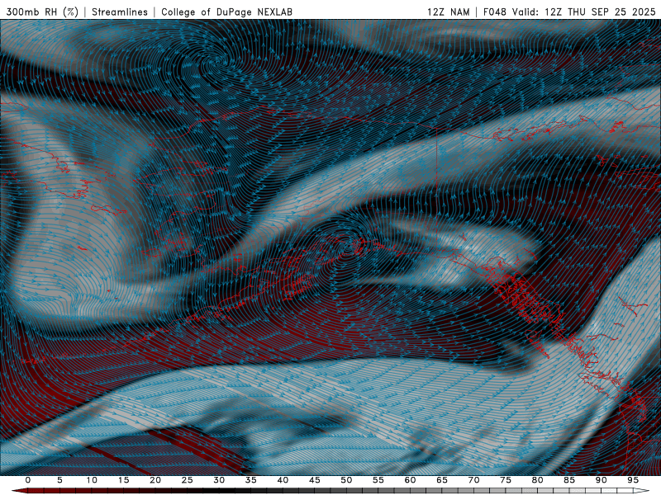The height and width of the screenshot is (495, 661).
Task: Select the "55" color scale label
Action: pyautogui.click(x=378, y=480)
